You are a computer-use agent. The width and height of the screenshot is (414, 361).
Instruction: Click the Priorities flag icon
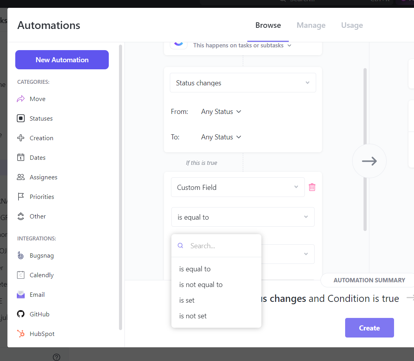tap(21, 197)
